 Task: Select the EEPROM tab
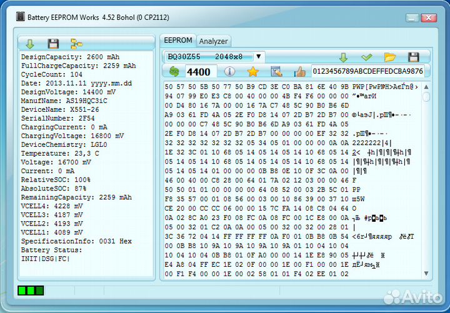pyautogui.click(x=177, y=41)
